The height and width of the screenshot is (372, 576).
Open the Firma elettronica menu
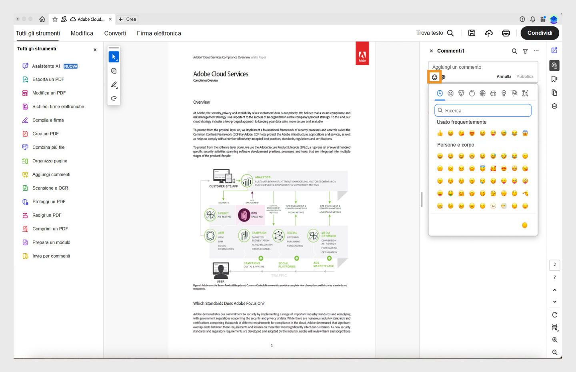pyautogui.click(x=159, y=34)
